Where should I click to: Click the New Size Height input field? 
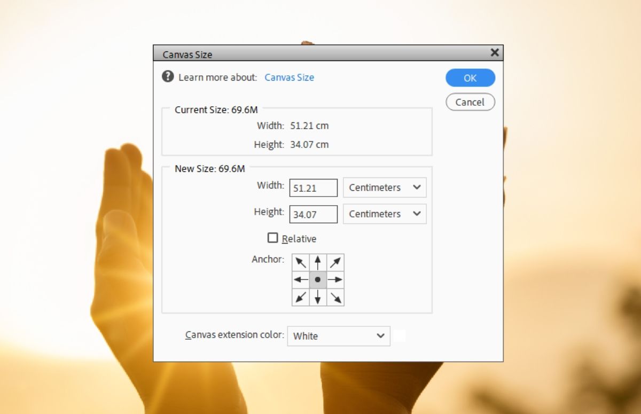[x=314, y=214]
